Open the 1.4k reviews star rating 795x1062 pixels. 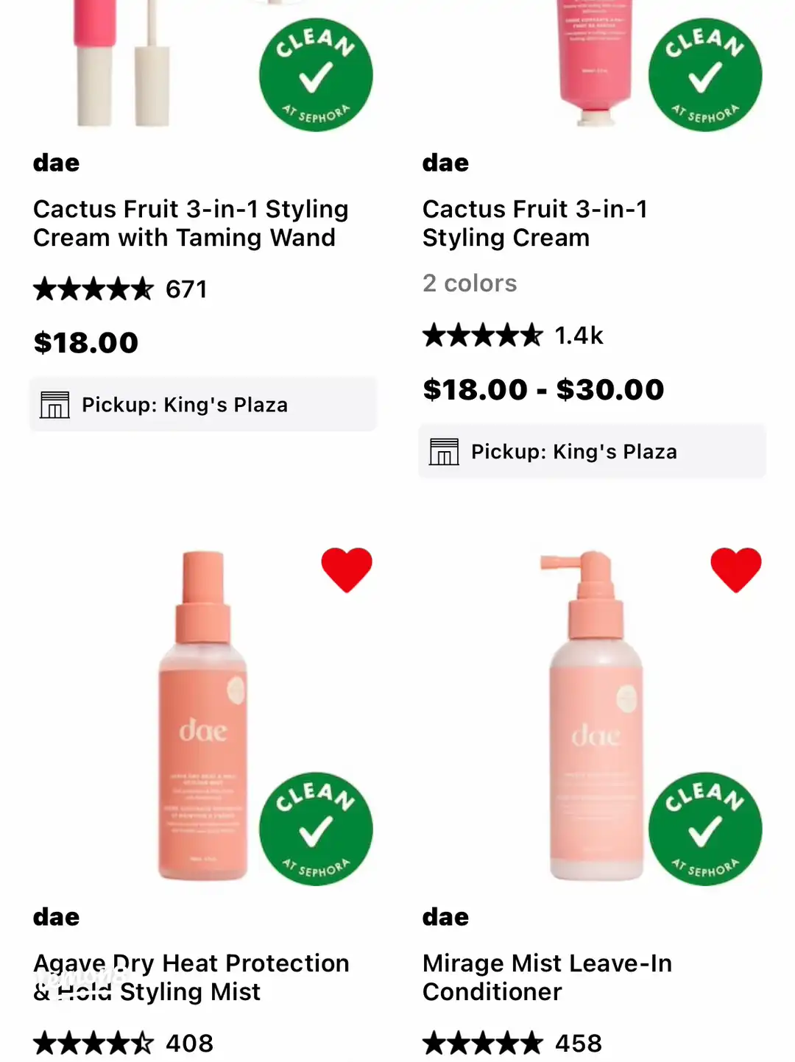pos(512,336)
